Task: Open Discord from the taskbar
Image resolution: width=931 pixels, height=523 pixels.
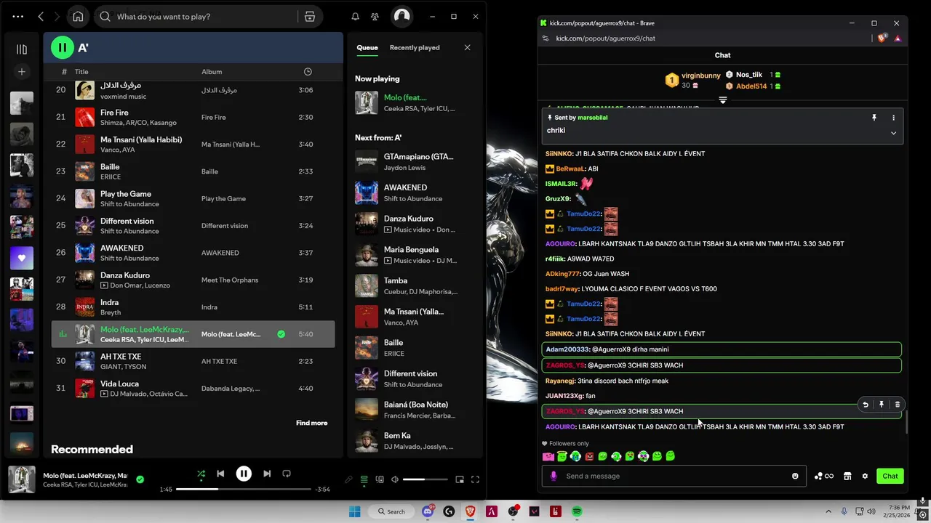Action: 428,511
